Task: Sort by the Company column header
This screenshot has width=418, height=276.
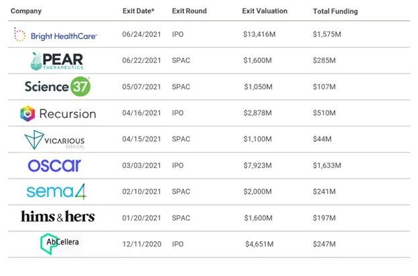Action: tap(25, 11)
